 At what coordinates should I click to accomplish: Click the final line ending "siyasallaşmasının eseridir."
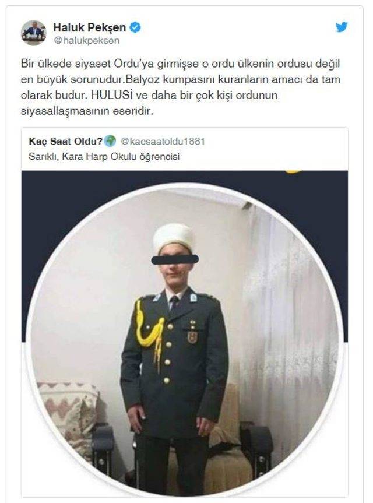click(x=87, y=111)
